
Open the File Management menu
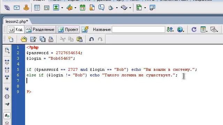click(170, 30)
